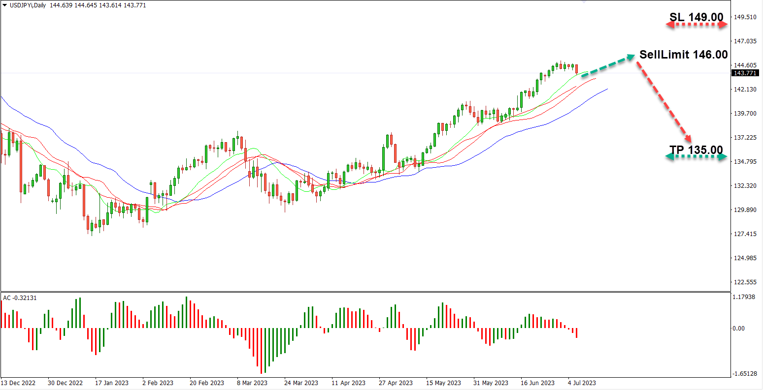Screen dimensions: 763x390
Task: Click the 8 Mar 2023 date label
Action: [252, 383]
